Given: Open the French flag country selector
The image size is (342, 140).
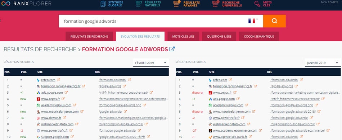Looking at the screenshot, I should [x=253, y=21].
